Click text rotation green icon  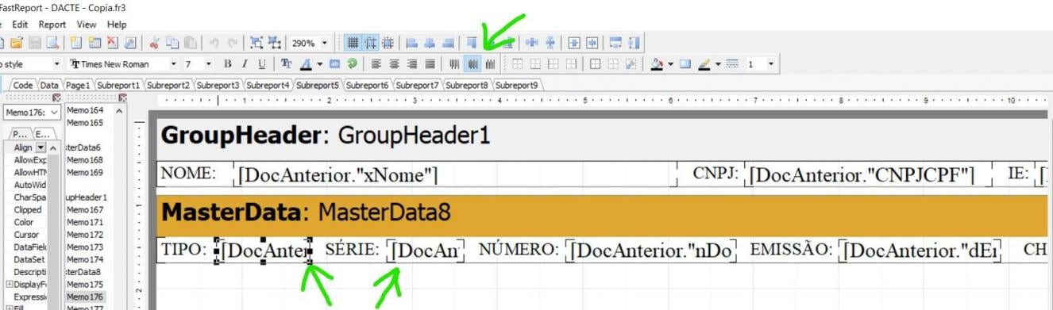(352, 64)
